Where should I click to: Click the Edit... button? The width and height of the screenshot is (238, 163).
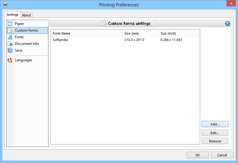coord(215,133)
